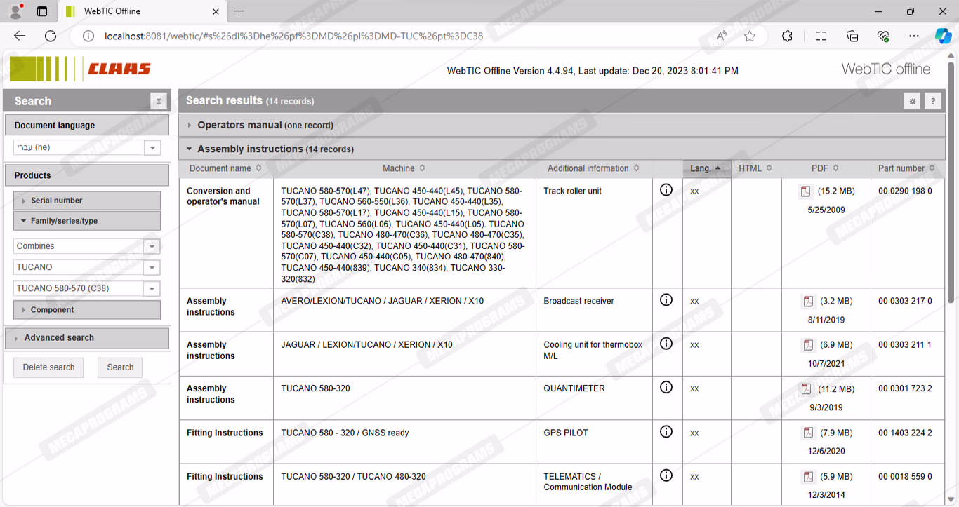Open the document language dropdown
This screenshot has height=507, width=959.
click(152, 148)
